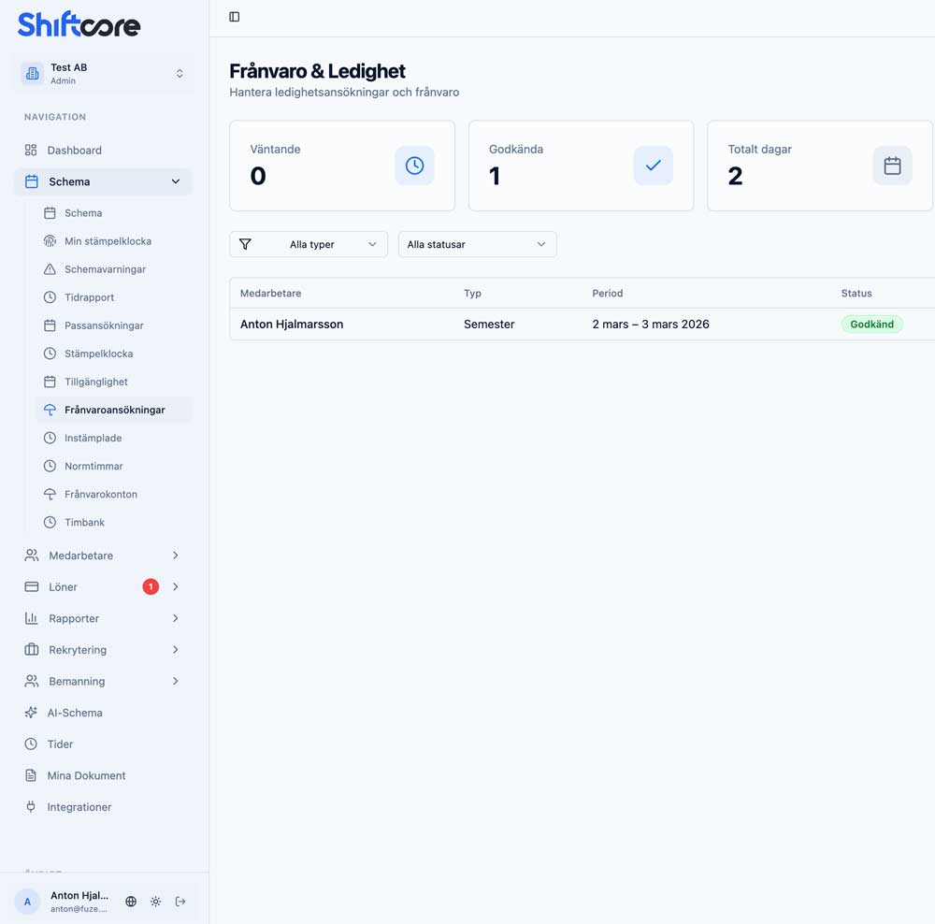This screenshot has height=924, width=935.
Task: Click the Period column header
Action: pos(608,294)
